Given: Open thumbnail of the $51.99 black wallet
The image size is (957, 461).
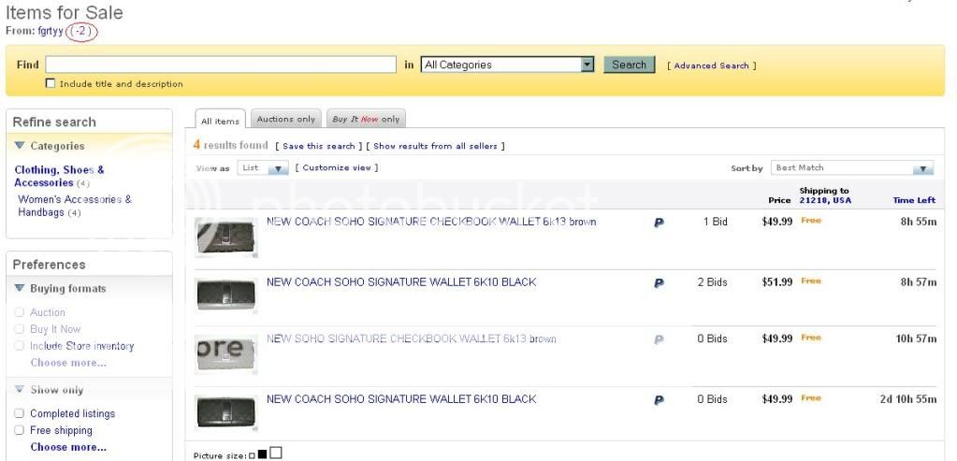Looking at the screenshot, I should (x=225, y=295).
